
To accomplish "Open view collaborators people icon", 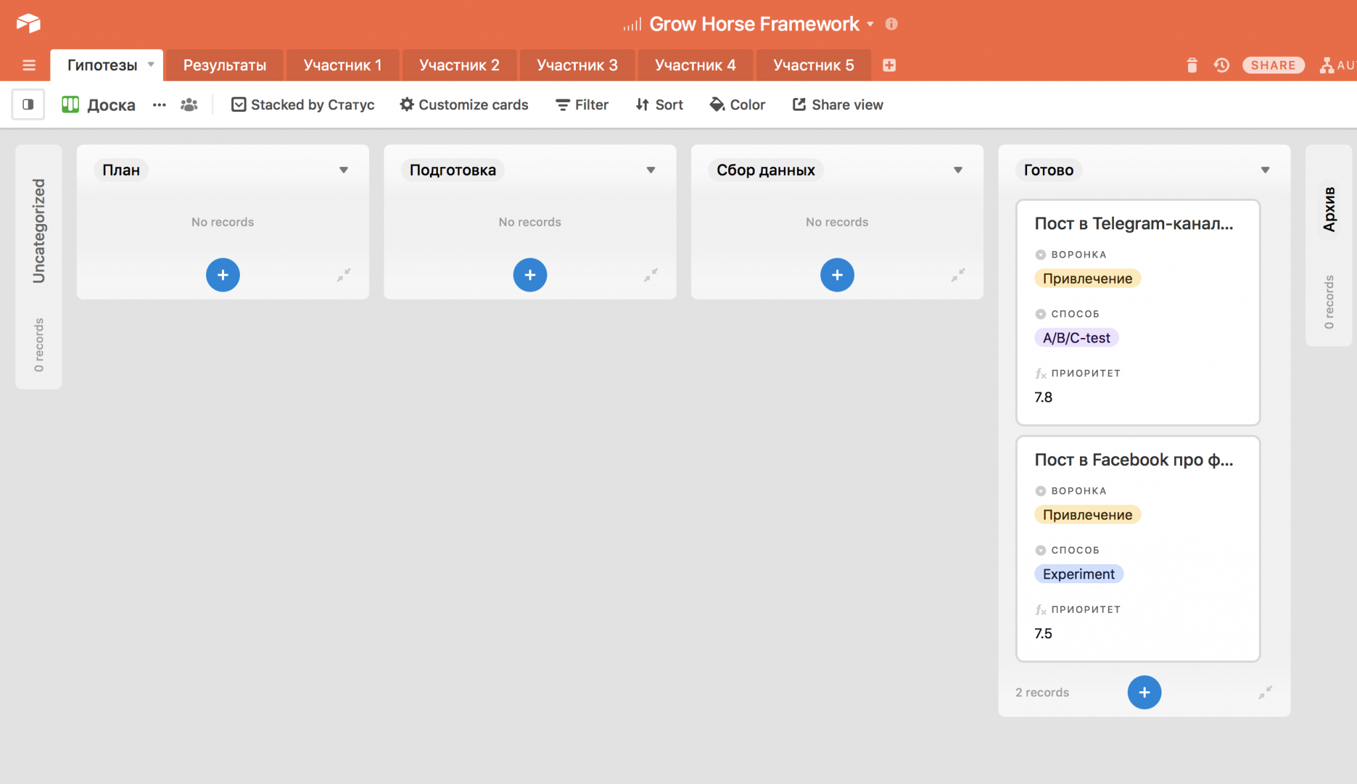I will [x=189, y=105].
